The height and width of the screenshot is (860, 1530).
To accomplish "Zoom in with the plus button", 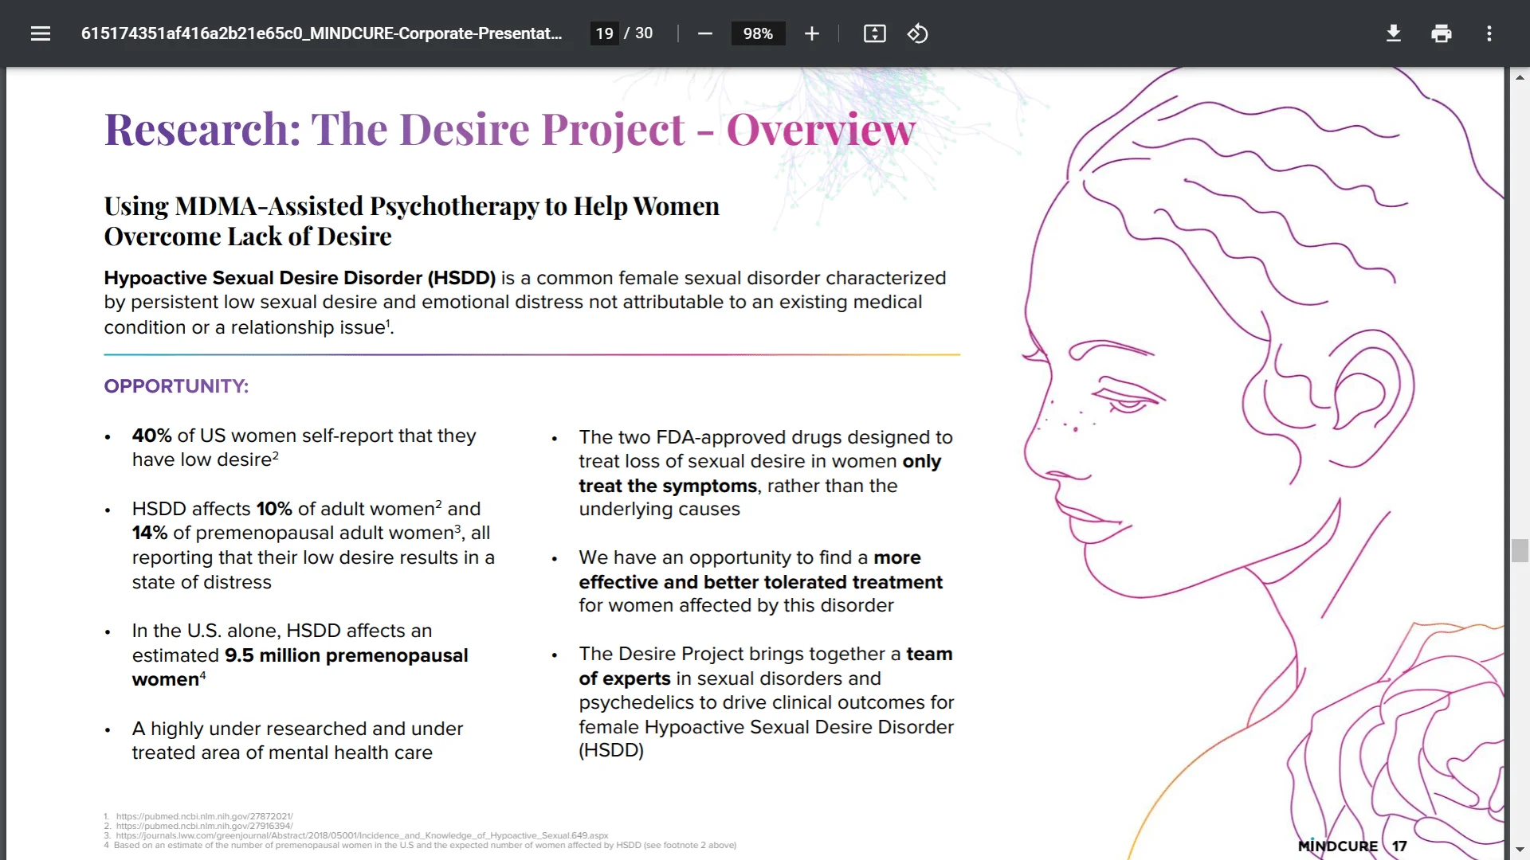I will click(x=812, y=33).
